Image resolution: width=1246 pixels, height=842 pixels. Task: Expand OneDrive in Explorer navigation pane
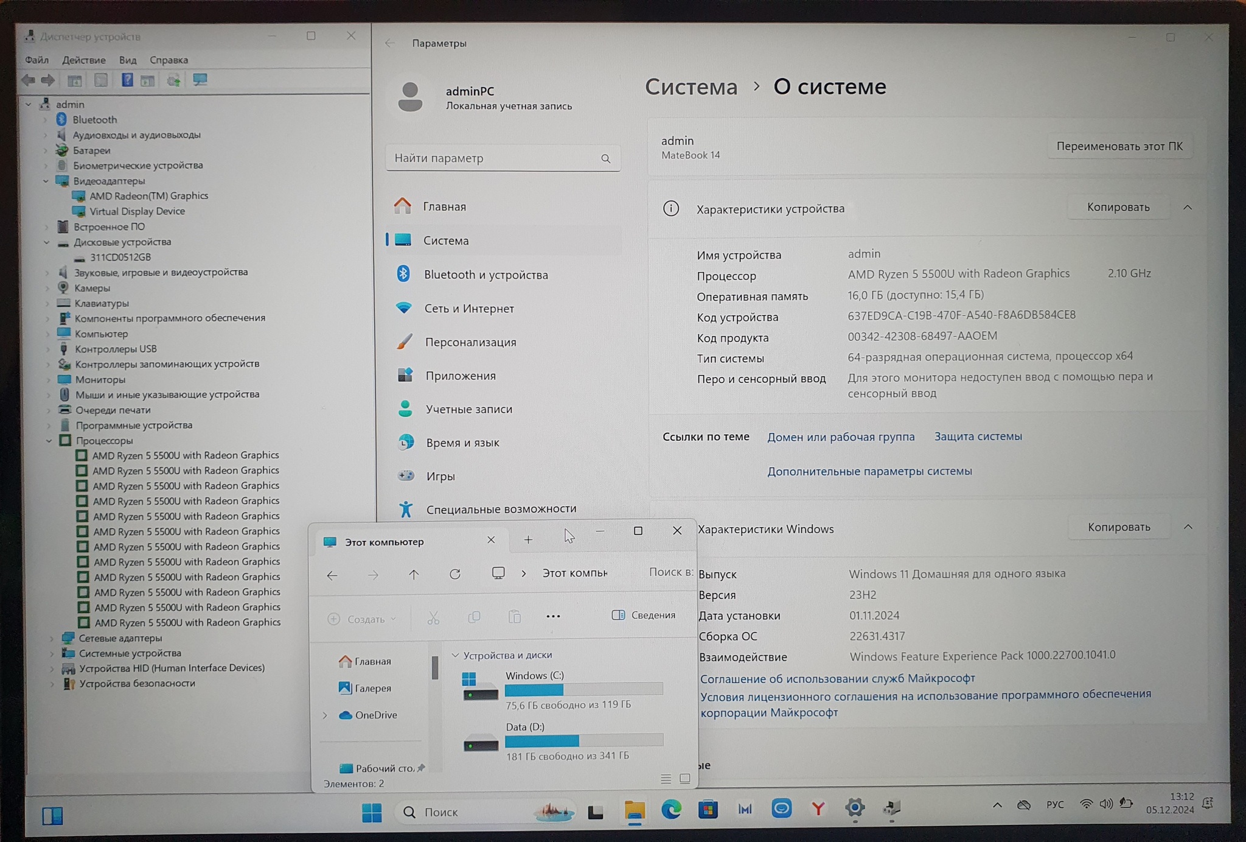click(325, 715)
